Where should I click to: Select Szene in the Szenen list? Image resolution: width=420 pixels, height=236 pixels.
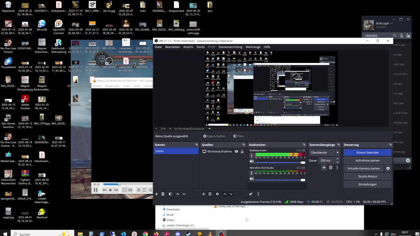[176, 151]
